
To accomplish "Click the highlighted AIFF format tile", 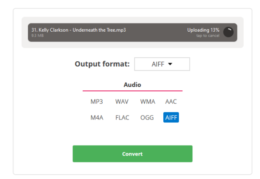I will click(x=171, y=117).
